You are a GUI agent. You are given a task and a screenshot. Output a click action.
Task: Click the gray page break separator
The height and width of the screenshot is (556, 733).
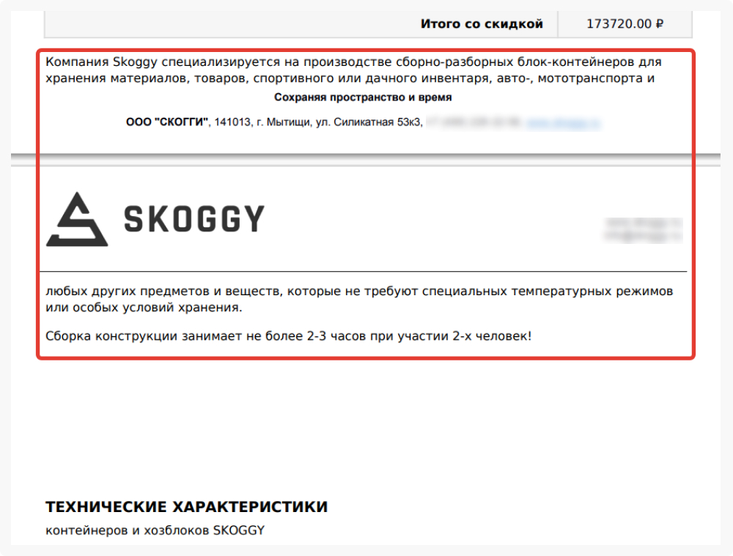366,159
